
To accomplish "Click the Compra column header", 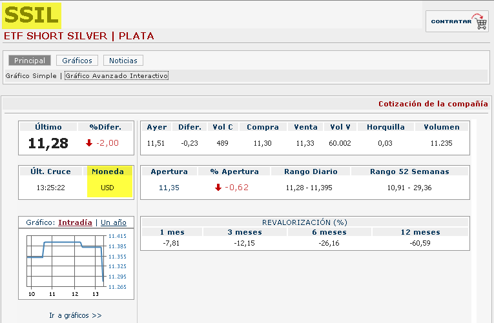I will coord(263,127).
